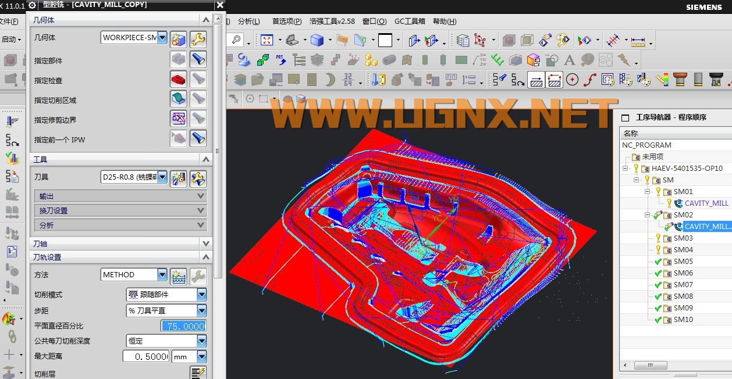The width and height of the screenshot is (732, 379).
Task: Open the 首选项(P) menu
Action: tap(287, 22)
